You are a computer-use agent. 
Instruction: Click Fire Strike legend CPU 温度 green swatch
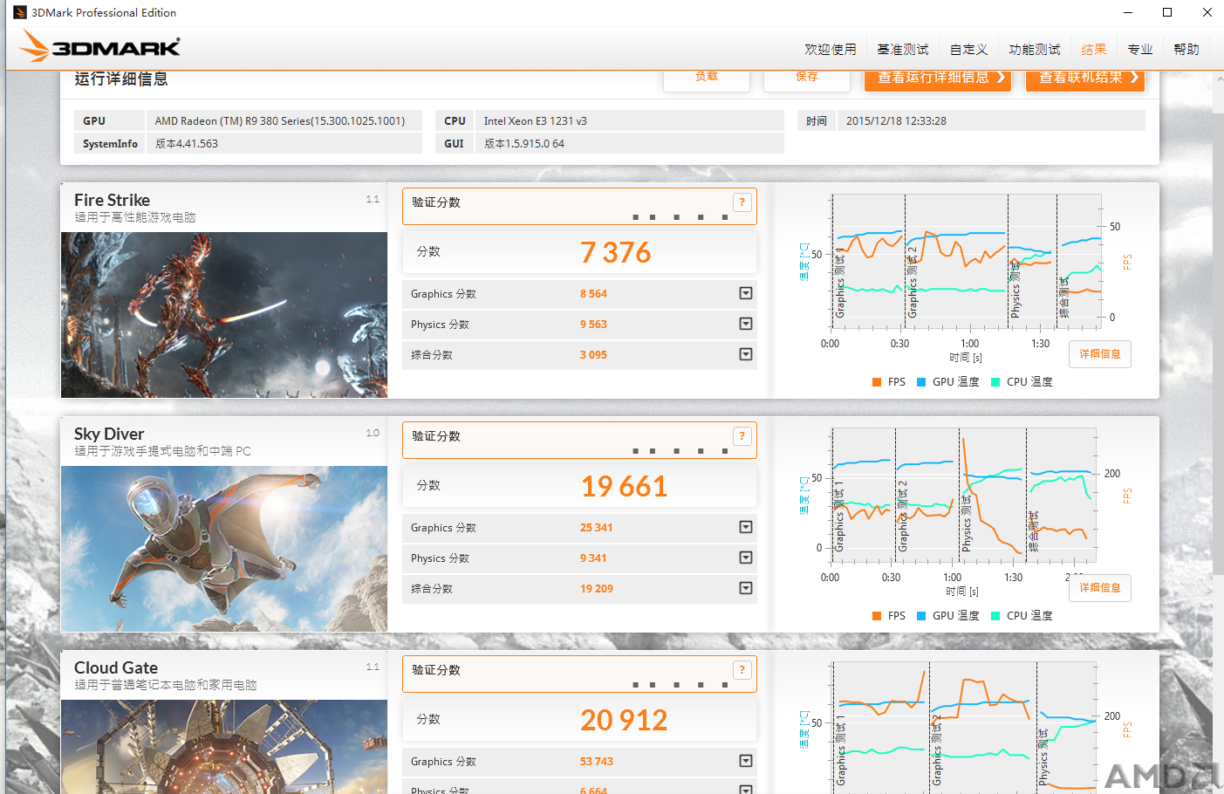pyautogui.click(x=995, y=382)
